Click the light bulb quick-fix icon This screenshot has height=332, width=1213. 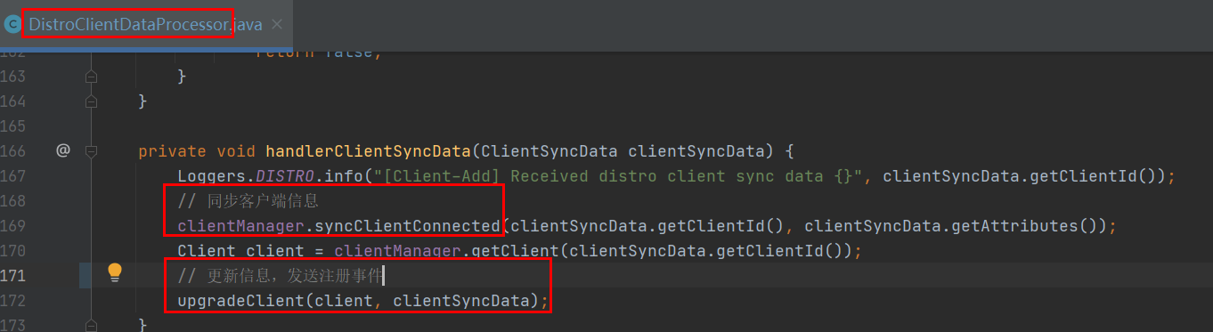click(x=115, y=273)
